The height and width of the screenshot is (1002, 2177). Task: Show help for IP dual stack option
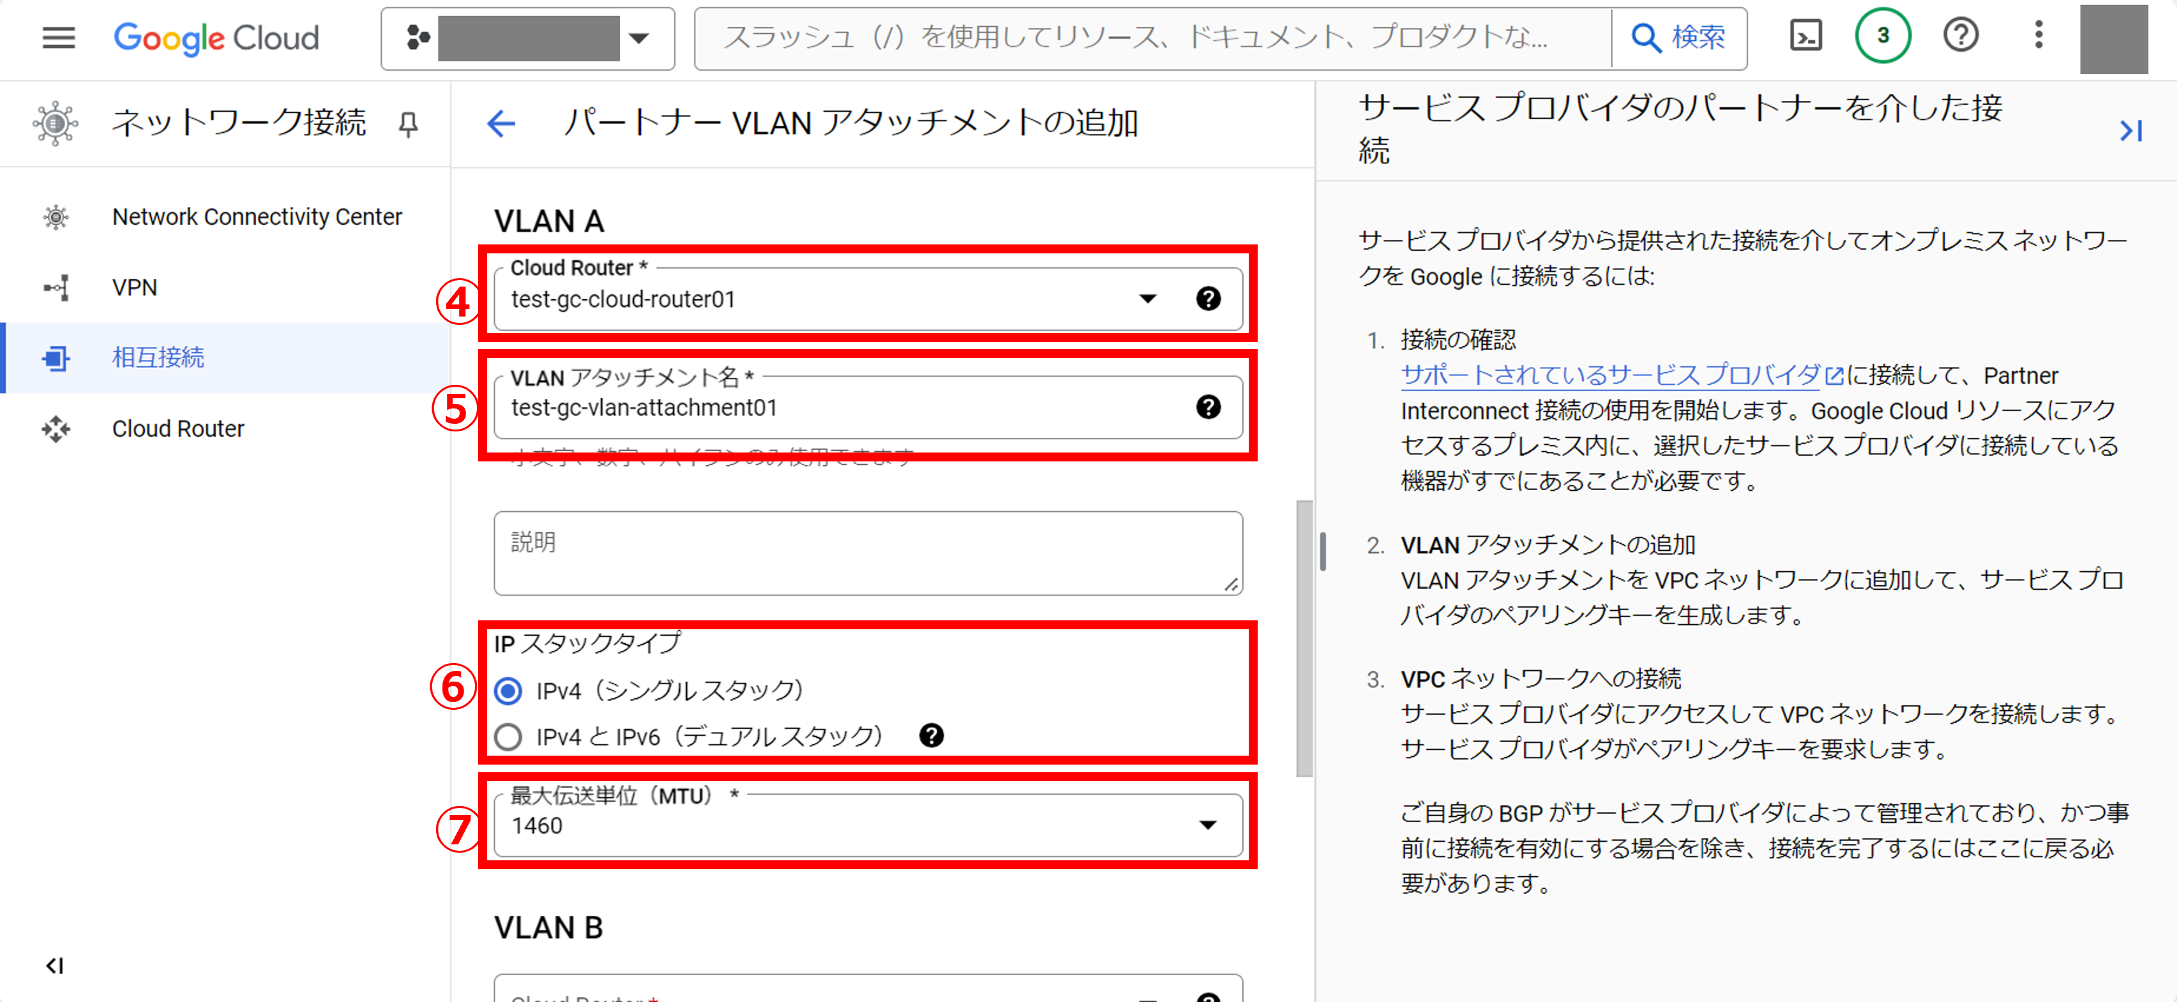(930, 736)
